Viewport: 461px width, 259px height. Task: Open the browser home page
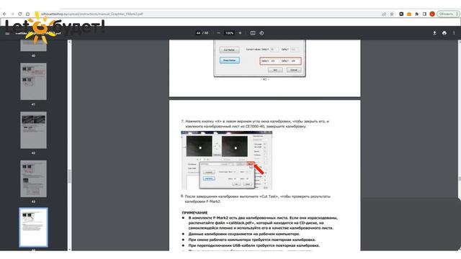coord(27,14)
